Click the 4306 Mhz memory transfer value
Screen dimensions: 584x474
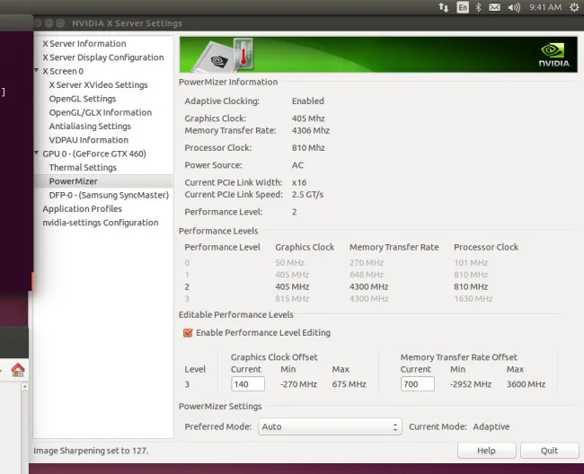311,130
